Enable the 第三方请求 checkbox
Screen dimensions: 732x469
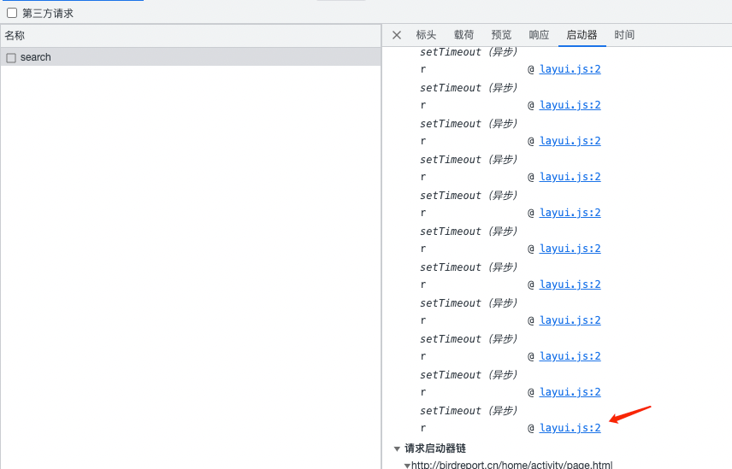(x=12, y=13)
